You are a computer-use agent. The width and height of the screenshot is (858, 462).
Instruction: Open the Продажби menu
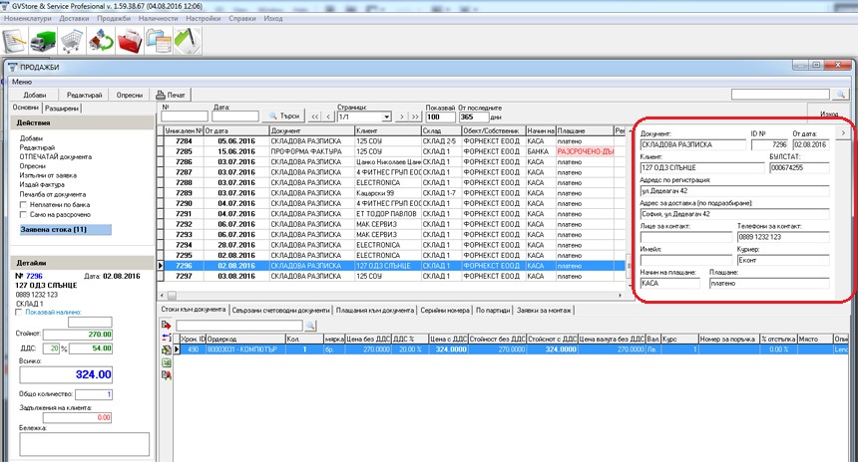[114, 18]
